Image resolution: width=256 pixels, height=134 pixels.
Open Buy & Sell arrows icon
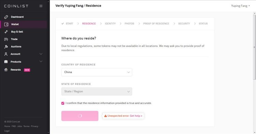[x=6, y=32]
